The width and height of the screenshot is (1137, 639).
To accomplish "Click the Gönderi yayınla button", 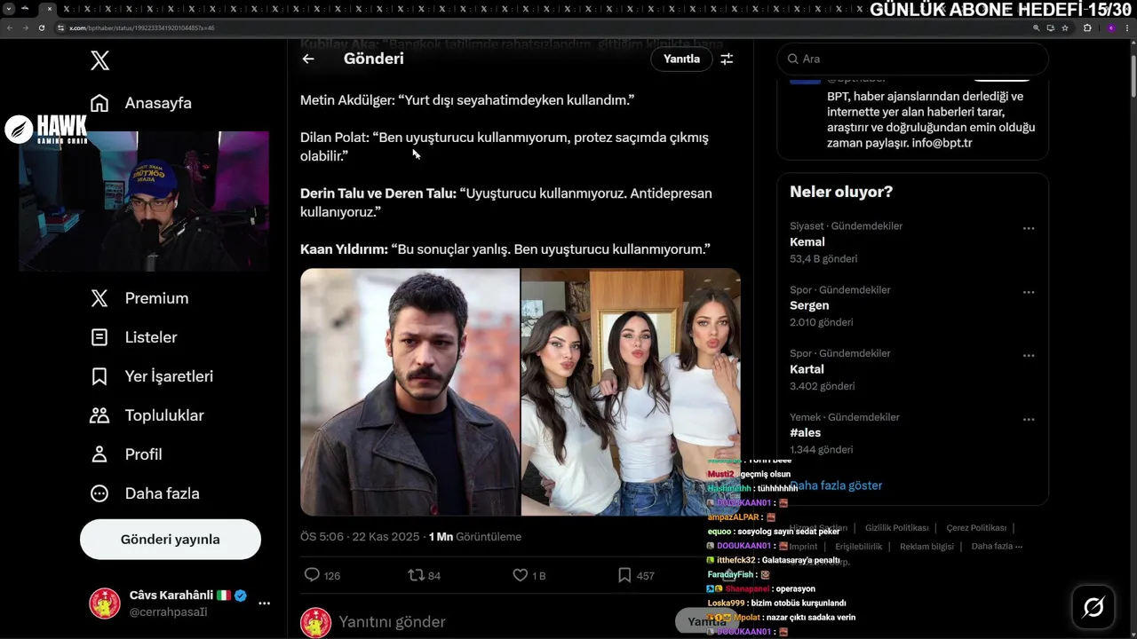I will (x=171, y=540).
